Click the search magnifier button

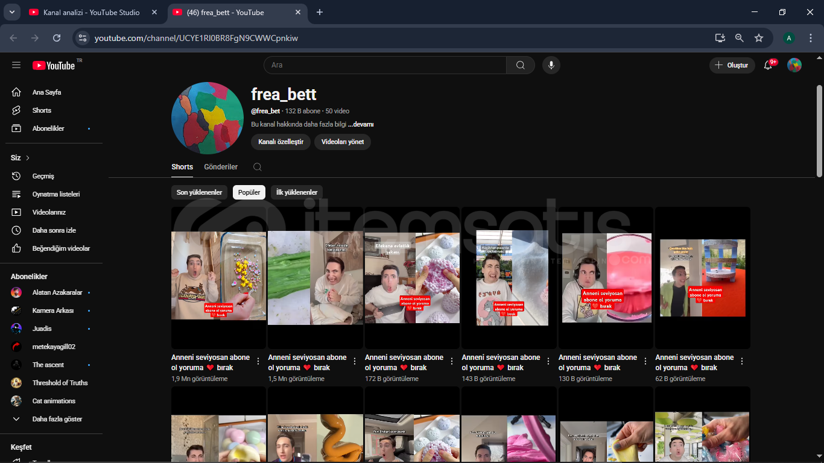click(520, 65)
